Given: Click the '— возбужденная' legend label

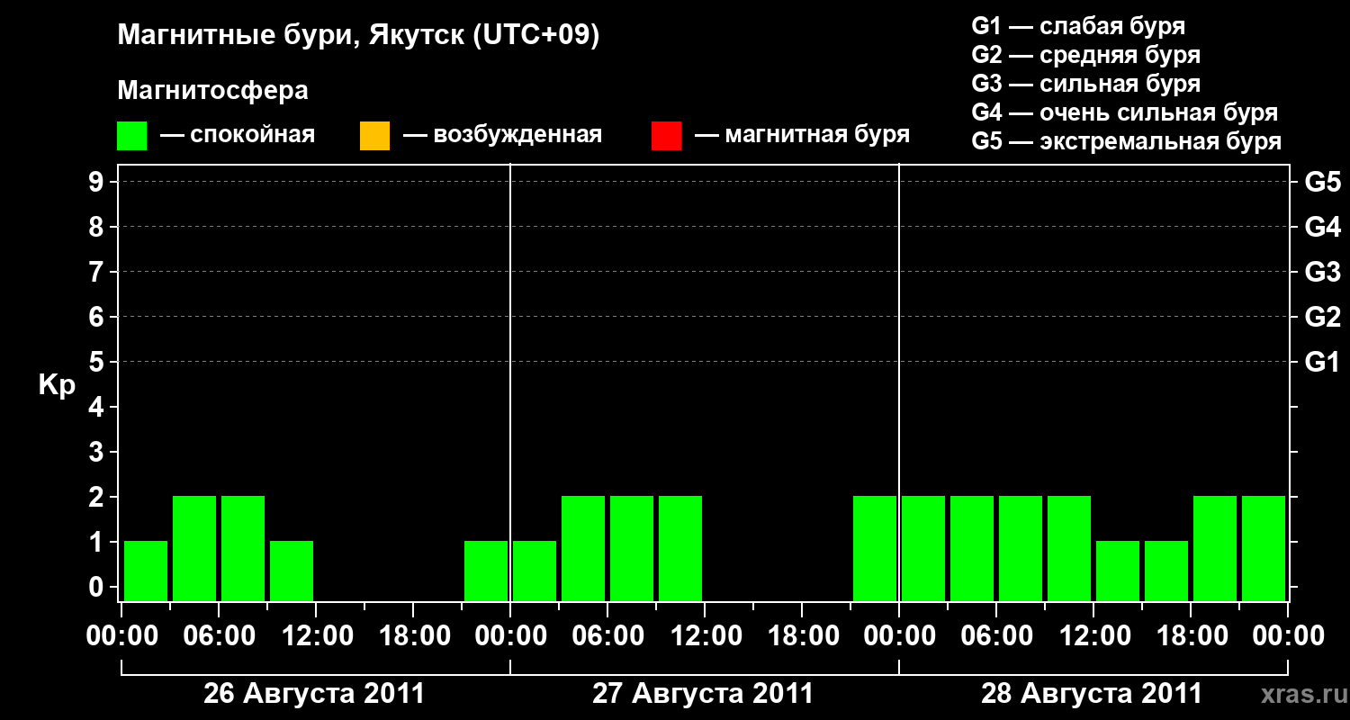Looking at the screenshot, I should click(x=502, y=136).
